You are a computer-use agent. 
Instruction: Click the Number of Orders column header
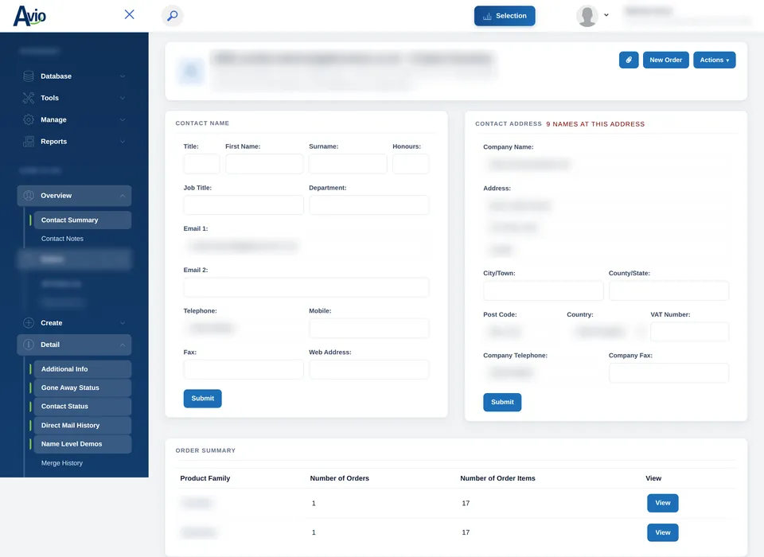click(340, 478)
